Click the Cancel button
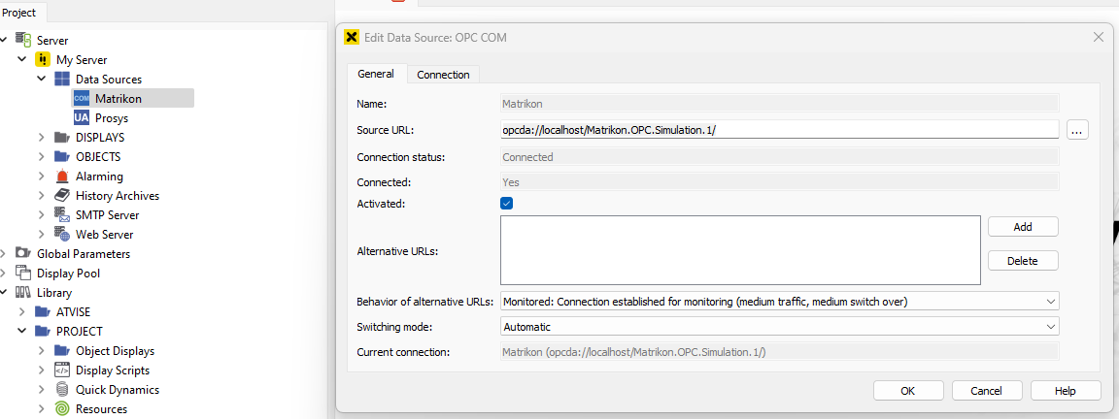This screenshot has width=1119, height=419. 986,391
